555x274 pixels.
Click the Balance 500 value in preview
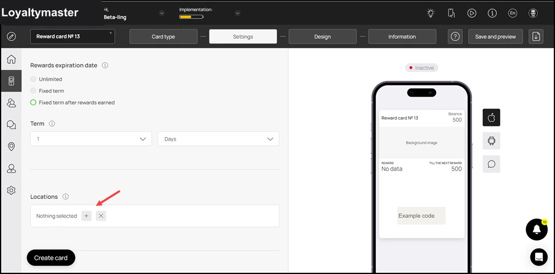[457, 120]
